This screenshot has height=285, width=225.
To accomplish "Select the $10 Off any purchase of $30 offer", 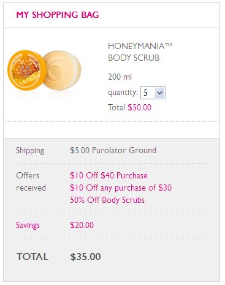I will point(121,188).
